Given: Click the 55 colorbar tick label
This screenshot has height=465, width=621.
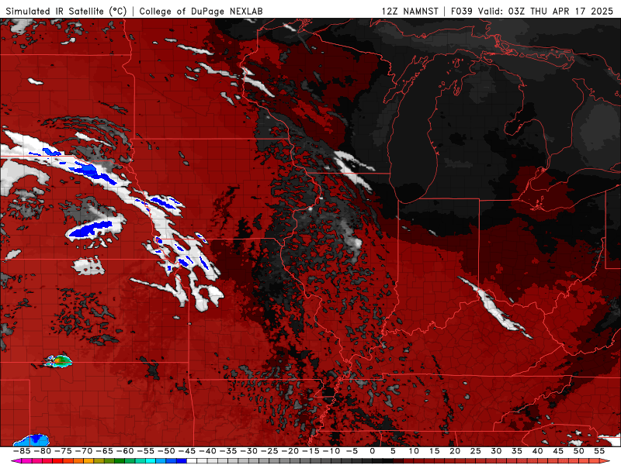Looking at the screenshot, I should [599, 451].
